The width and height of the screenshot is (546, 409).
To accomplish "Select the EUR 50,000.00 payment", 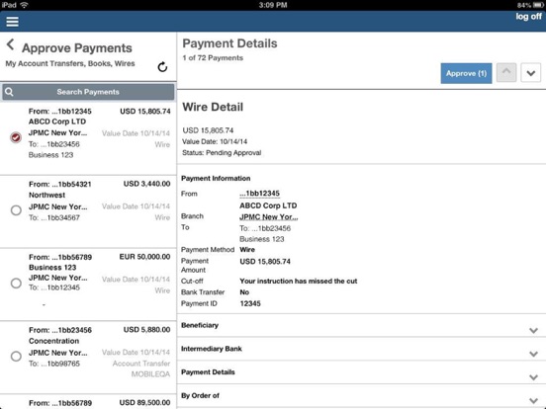I will (x=16, y=284).
